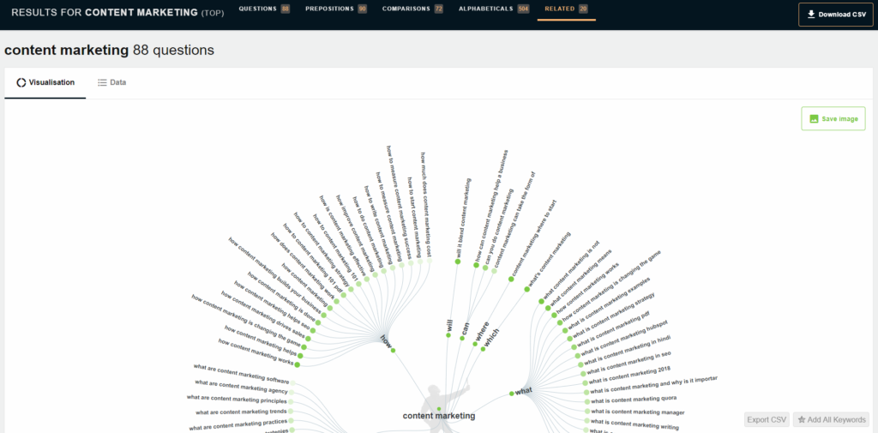Select the Visualisation view tab
This screenshot has width=878, height=433.
point(45,82)
